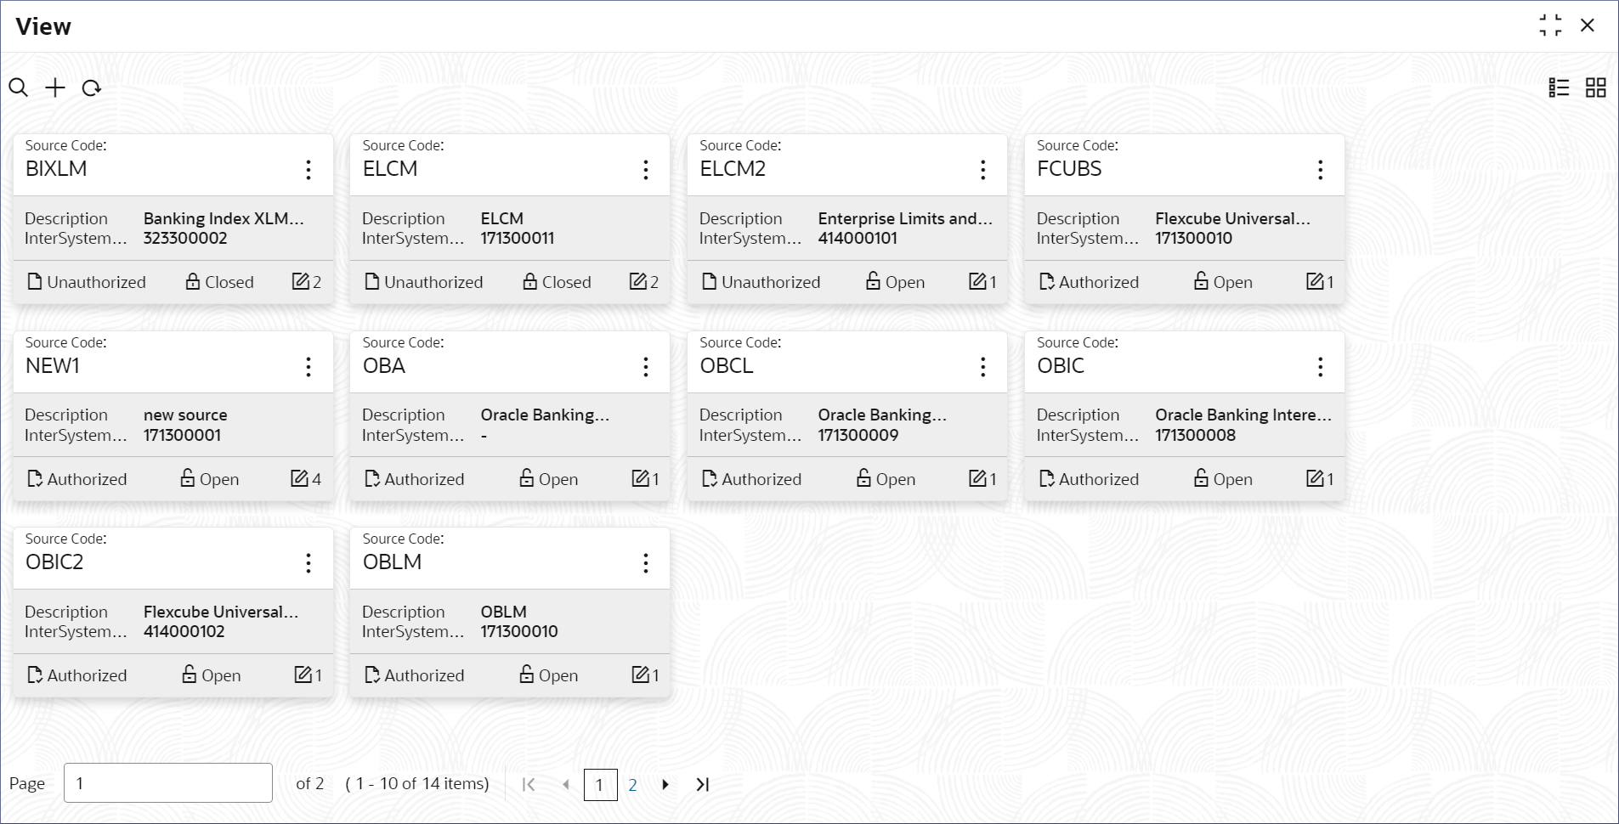1619x824 pixels.
Task: Open the three-dot menu on NEW1 card
Action: tap(309, 367)
